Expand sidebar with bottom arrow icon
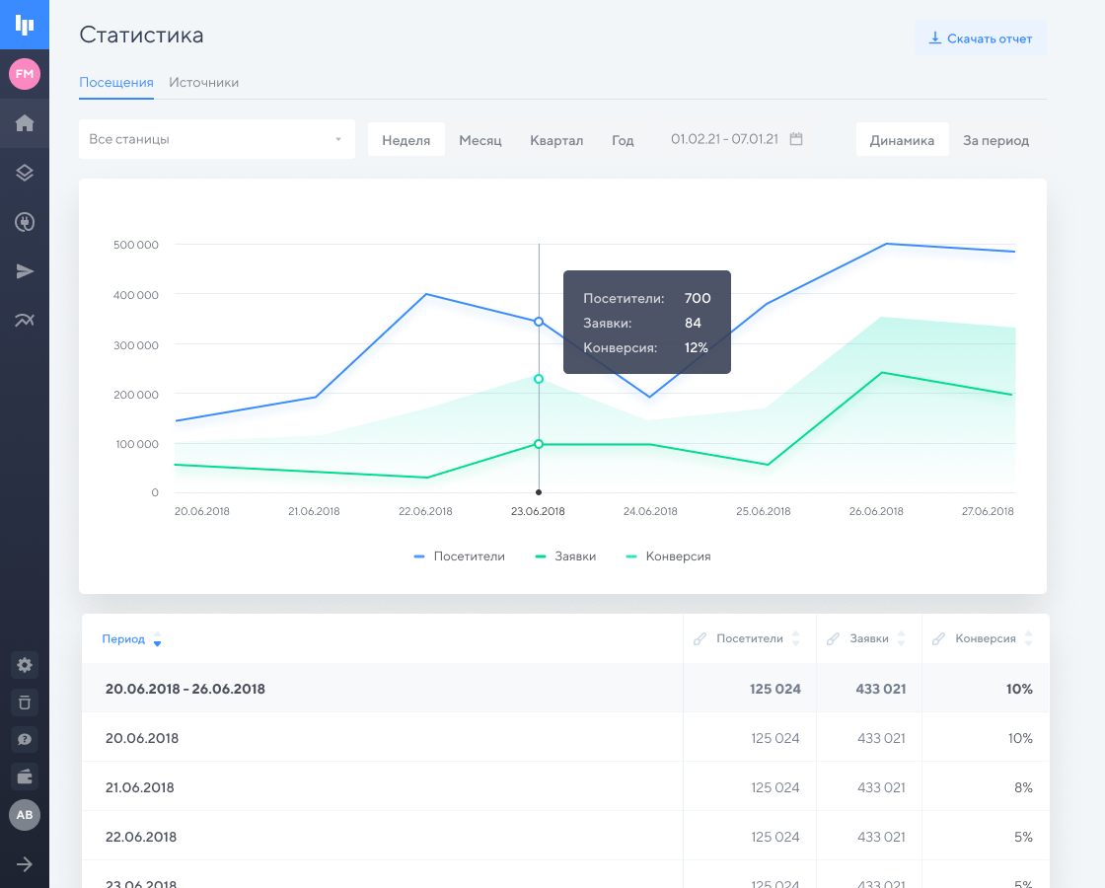The width and height of the screenshot is (1105, 888). (25, 864)
